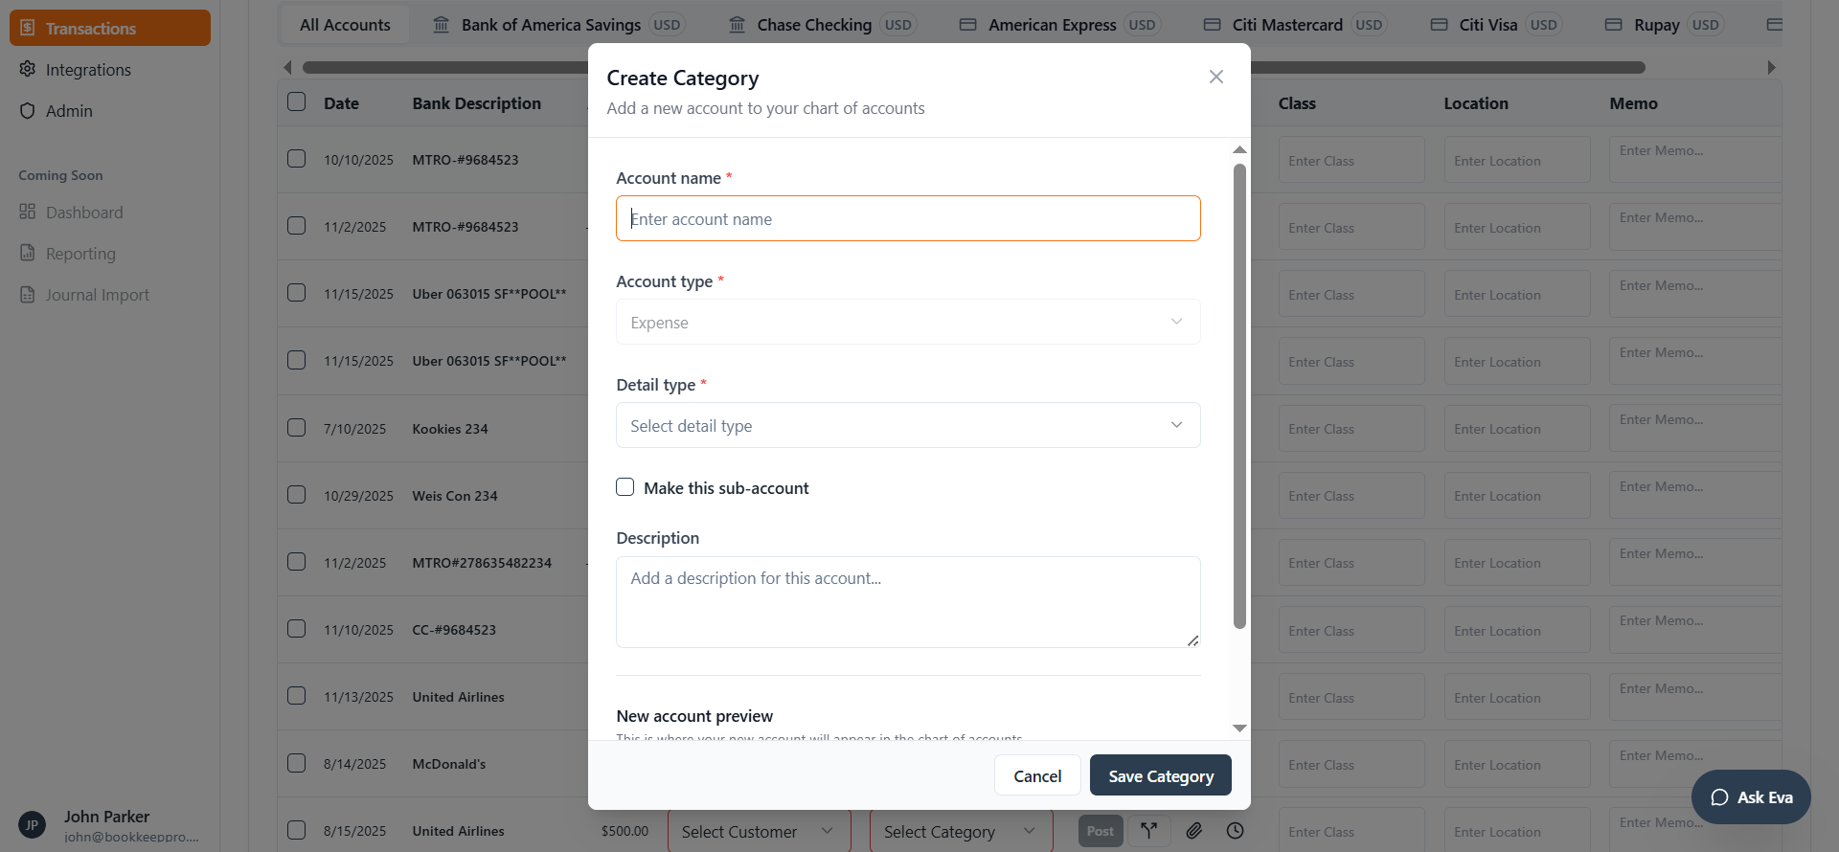The height and width of the screenshot is (852, 1839).
Task: Toggle the select-all checkbox in table header
Action: pyautogui.click(x=297, y=102)
